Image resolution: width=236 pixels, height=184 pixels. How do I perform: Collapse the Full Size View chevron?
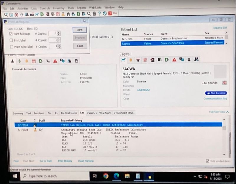point(227,112)
